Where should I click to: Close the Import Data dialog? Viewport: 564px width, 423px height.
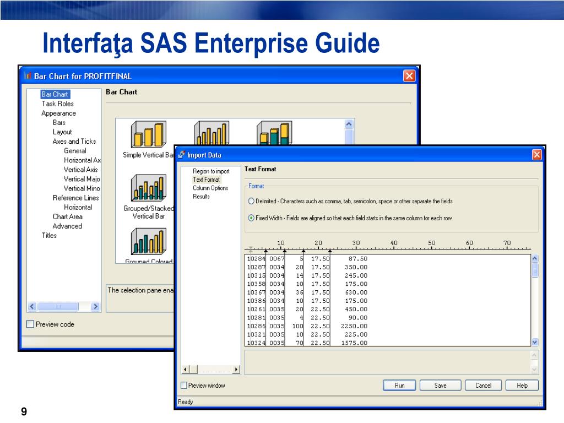(536, 155)
